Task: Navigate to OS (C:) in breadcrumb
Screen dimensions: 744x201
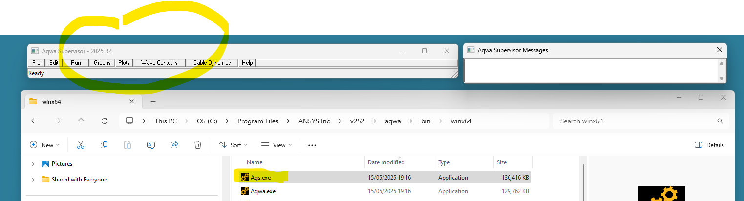Action: 207,121
